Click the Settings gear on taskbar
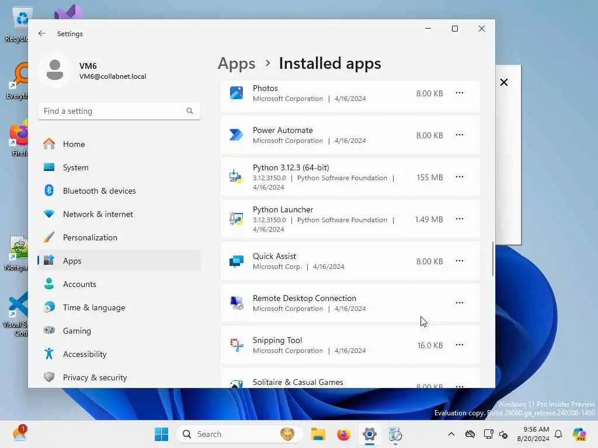Image resolution: width=598 pixels, height=448 pixels. [x=370, y=434]
